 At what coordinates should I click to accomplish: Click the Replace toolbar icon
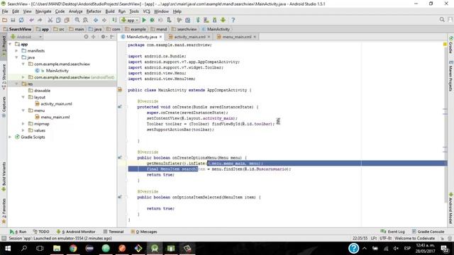click(x=85, y=20)
